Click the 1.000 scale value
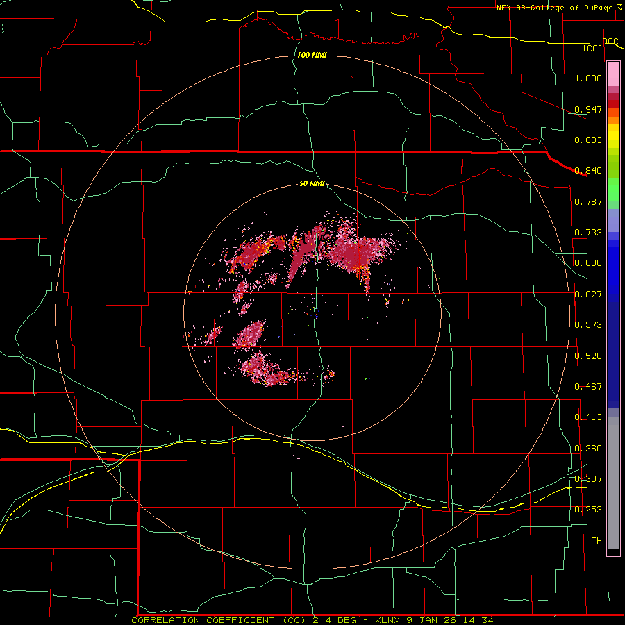Screen dimensions: 625x625 tap(588, 78)
